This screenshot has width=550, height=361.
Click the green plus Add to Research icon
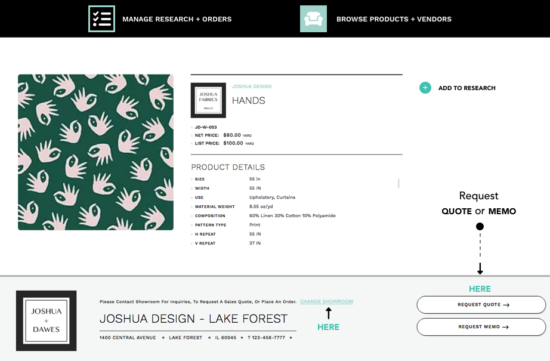coord(425,88)
